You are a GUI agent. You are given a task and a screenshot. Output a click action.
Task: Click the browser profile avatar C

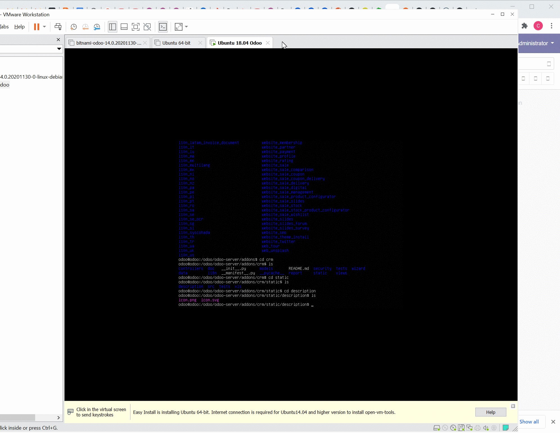coord(538,26)
